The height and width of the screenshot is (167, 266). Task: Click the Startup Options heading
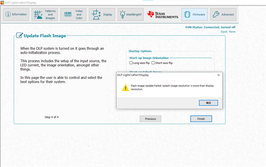point(140,51)
